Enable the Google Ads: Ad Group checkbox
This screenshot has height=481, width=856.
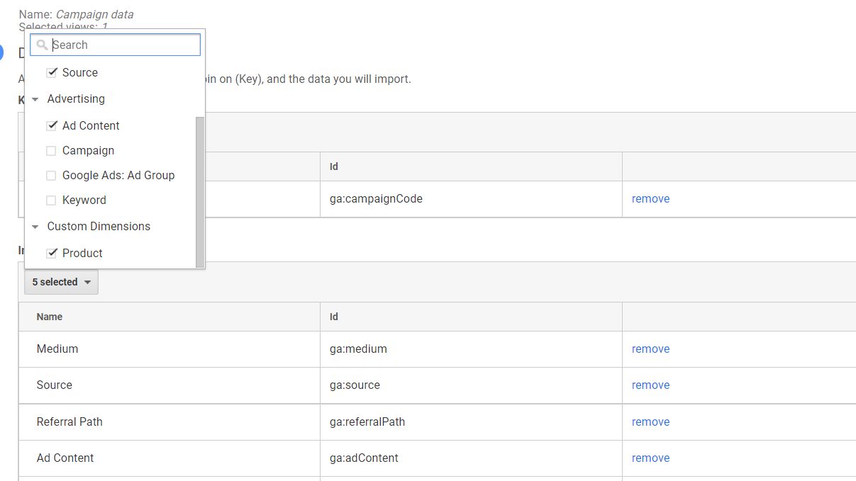pyautogui.click(x=50, y=175)
